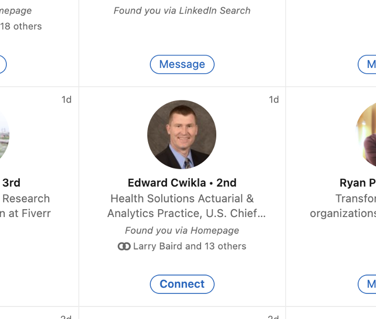Select Ryan P's headline starting with "Transfor"
Viewport: 376px width, 319px height.
343,206
